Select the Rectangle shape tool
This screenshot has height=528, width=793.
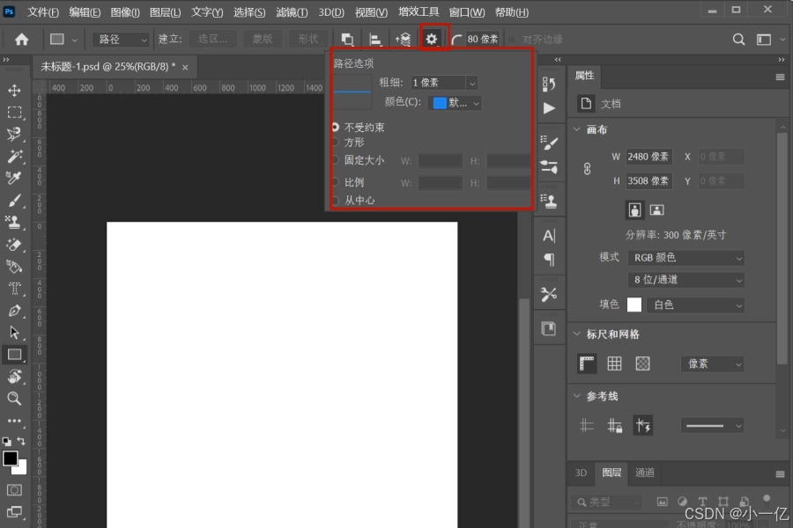click(x=14, y=355)
